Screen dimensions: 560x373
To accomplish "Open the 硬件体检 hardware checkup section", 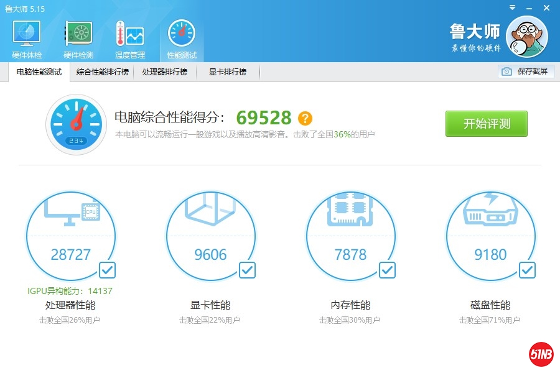I will coord(27,39).
